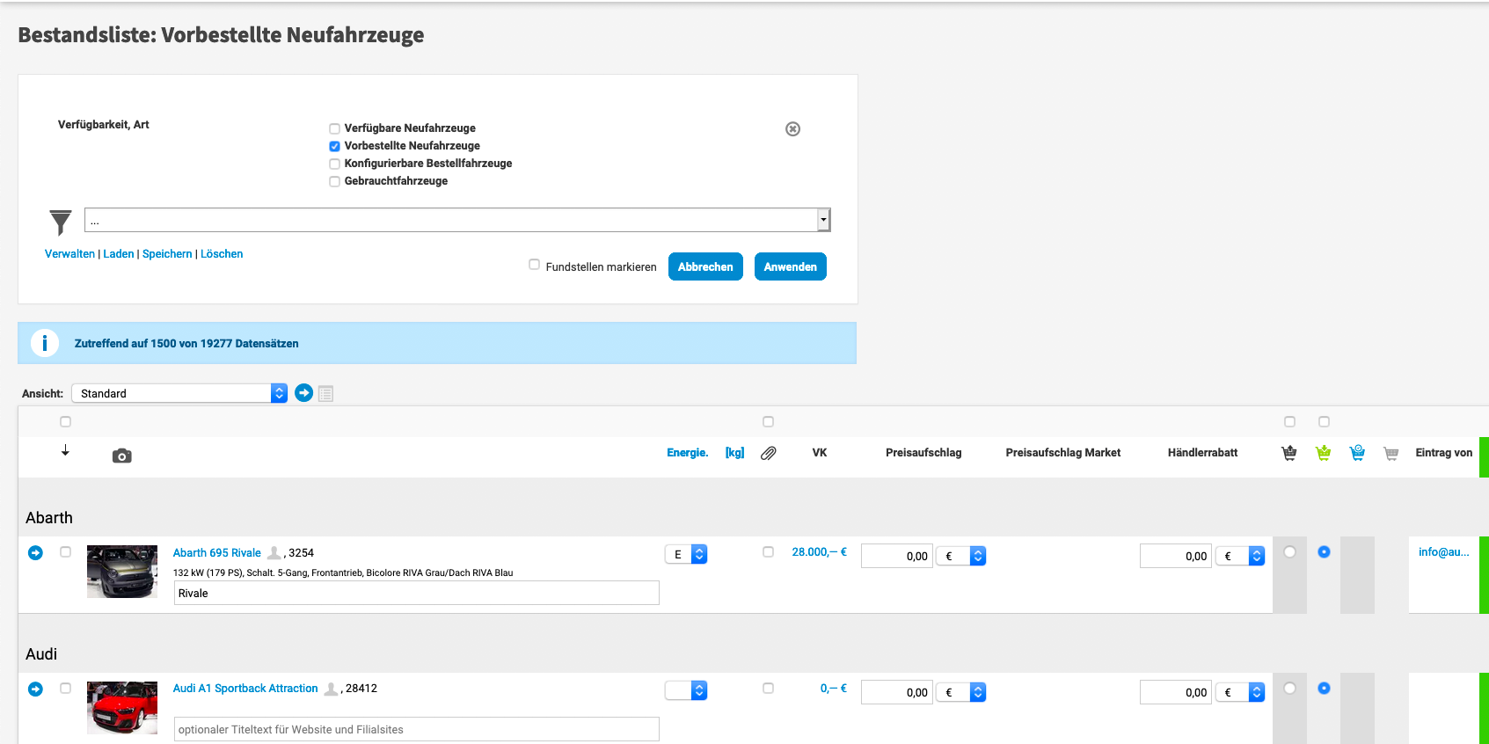Sort by the Energie. column header
The width and height of the screenshot is (1489, 744).
pyautogui.click(x=687, y=453)
